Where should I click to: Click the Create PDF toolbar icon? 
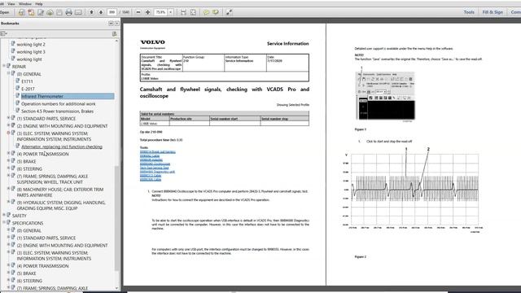[22, 12]
